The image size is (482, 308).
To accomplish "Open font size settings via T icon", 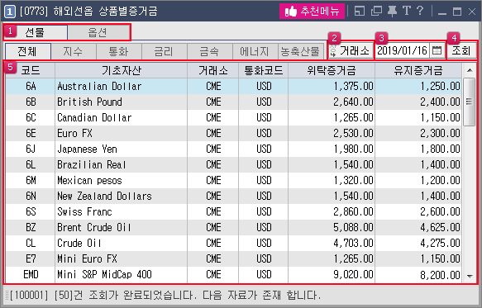I will pos(407,11).
